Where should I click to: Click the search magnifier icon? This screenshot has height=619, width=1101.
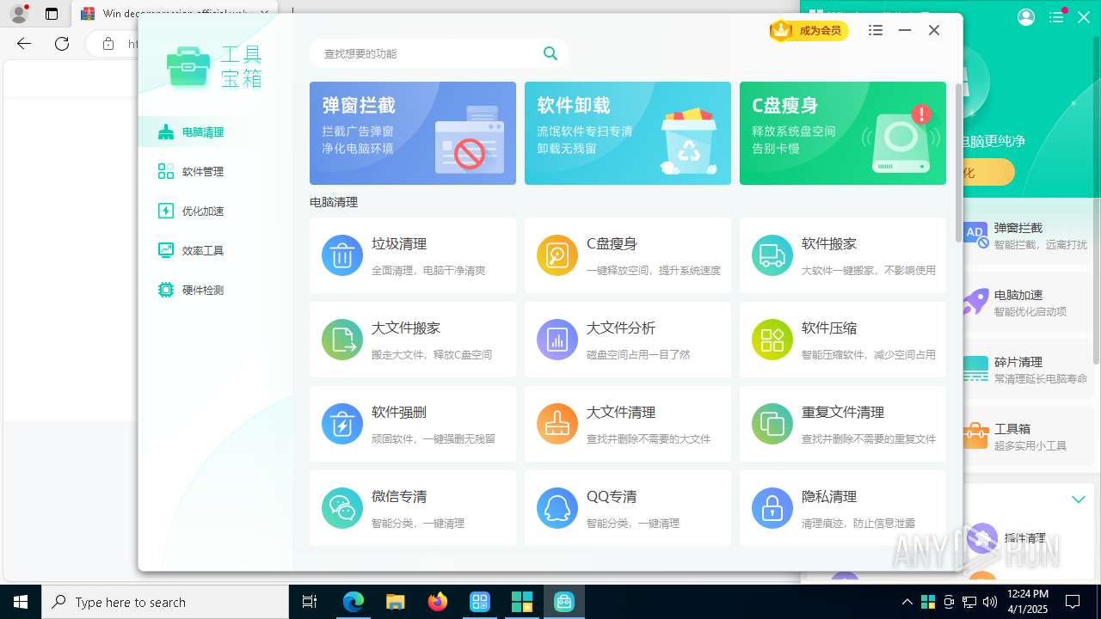(550, 53)
